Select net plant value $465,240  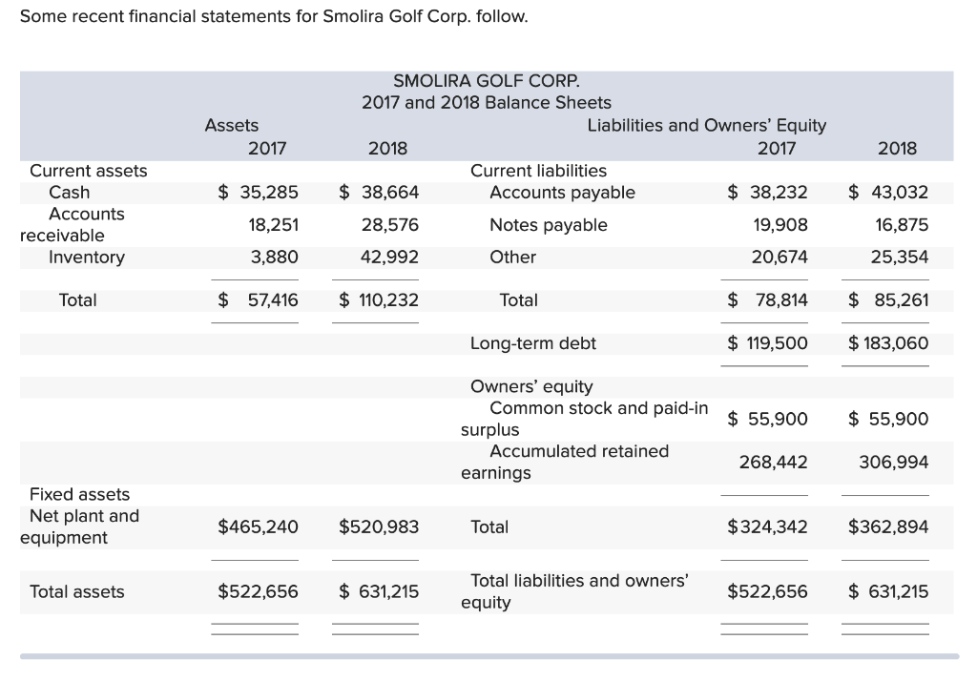click(x=258, y=527)
